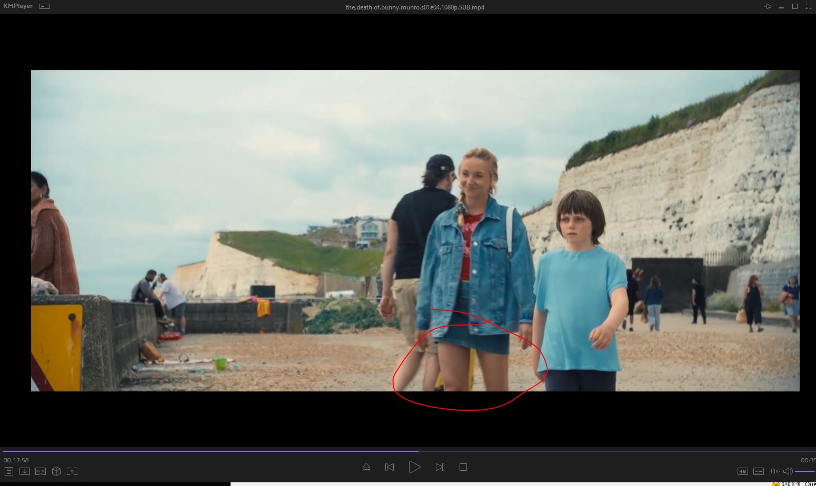The image size is (816, 486).
Task: Click the screen capture icon
Action: coord(72,471)
